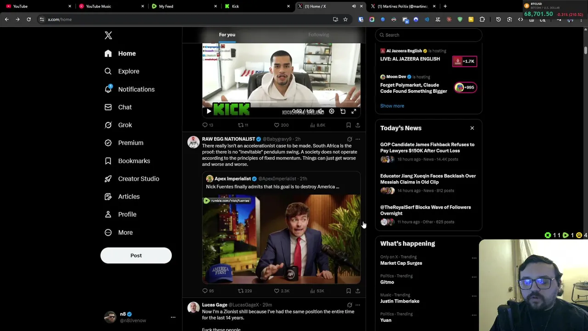The image size is (588, 331).
Task: Share the Kick video post
Action: pyautogui.click(x=358, y=125)
